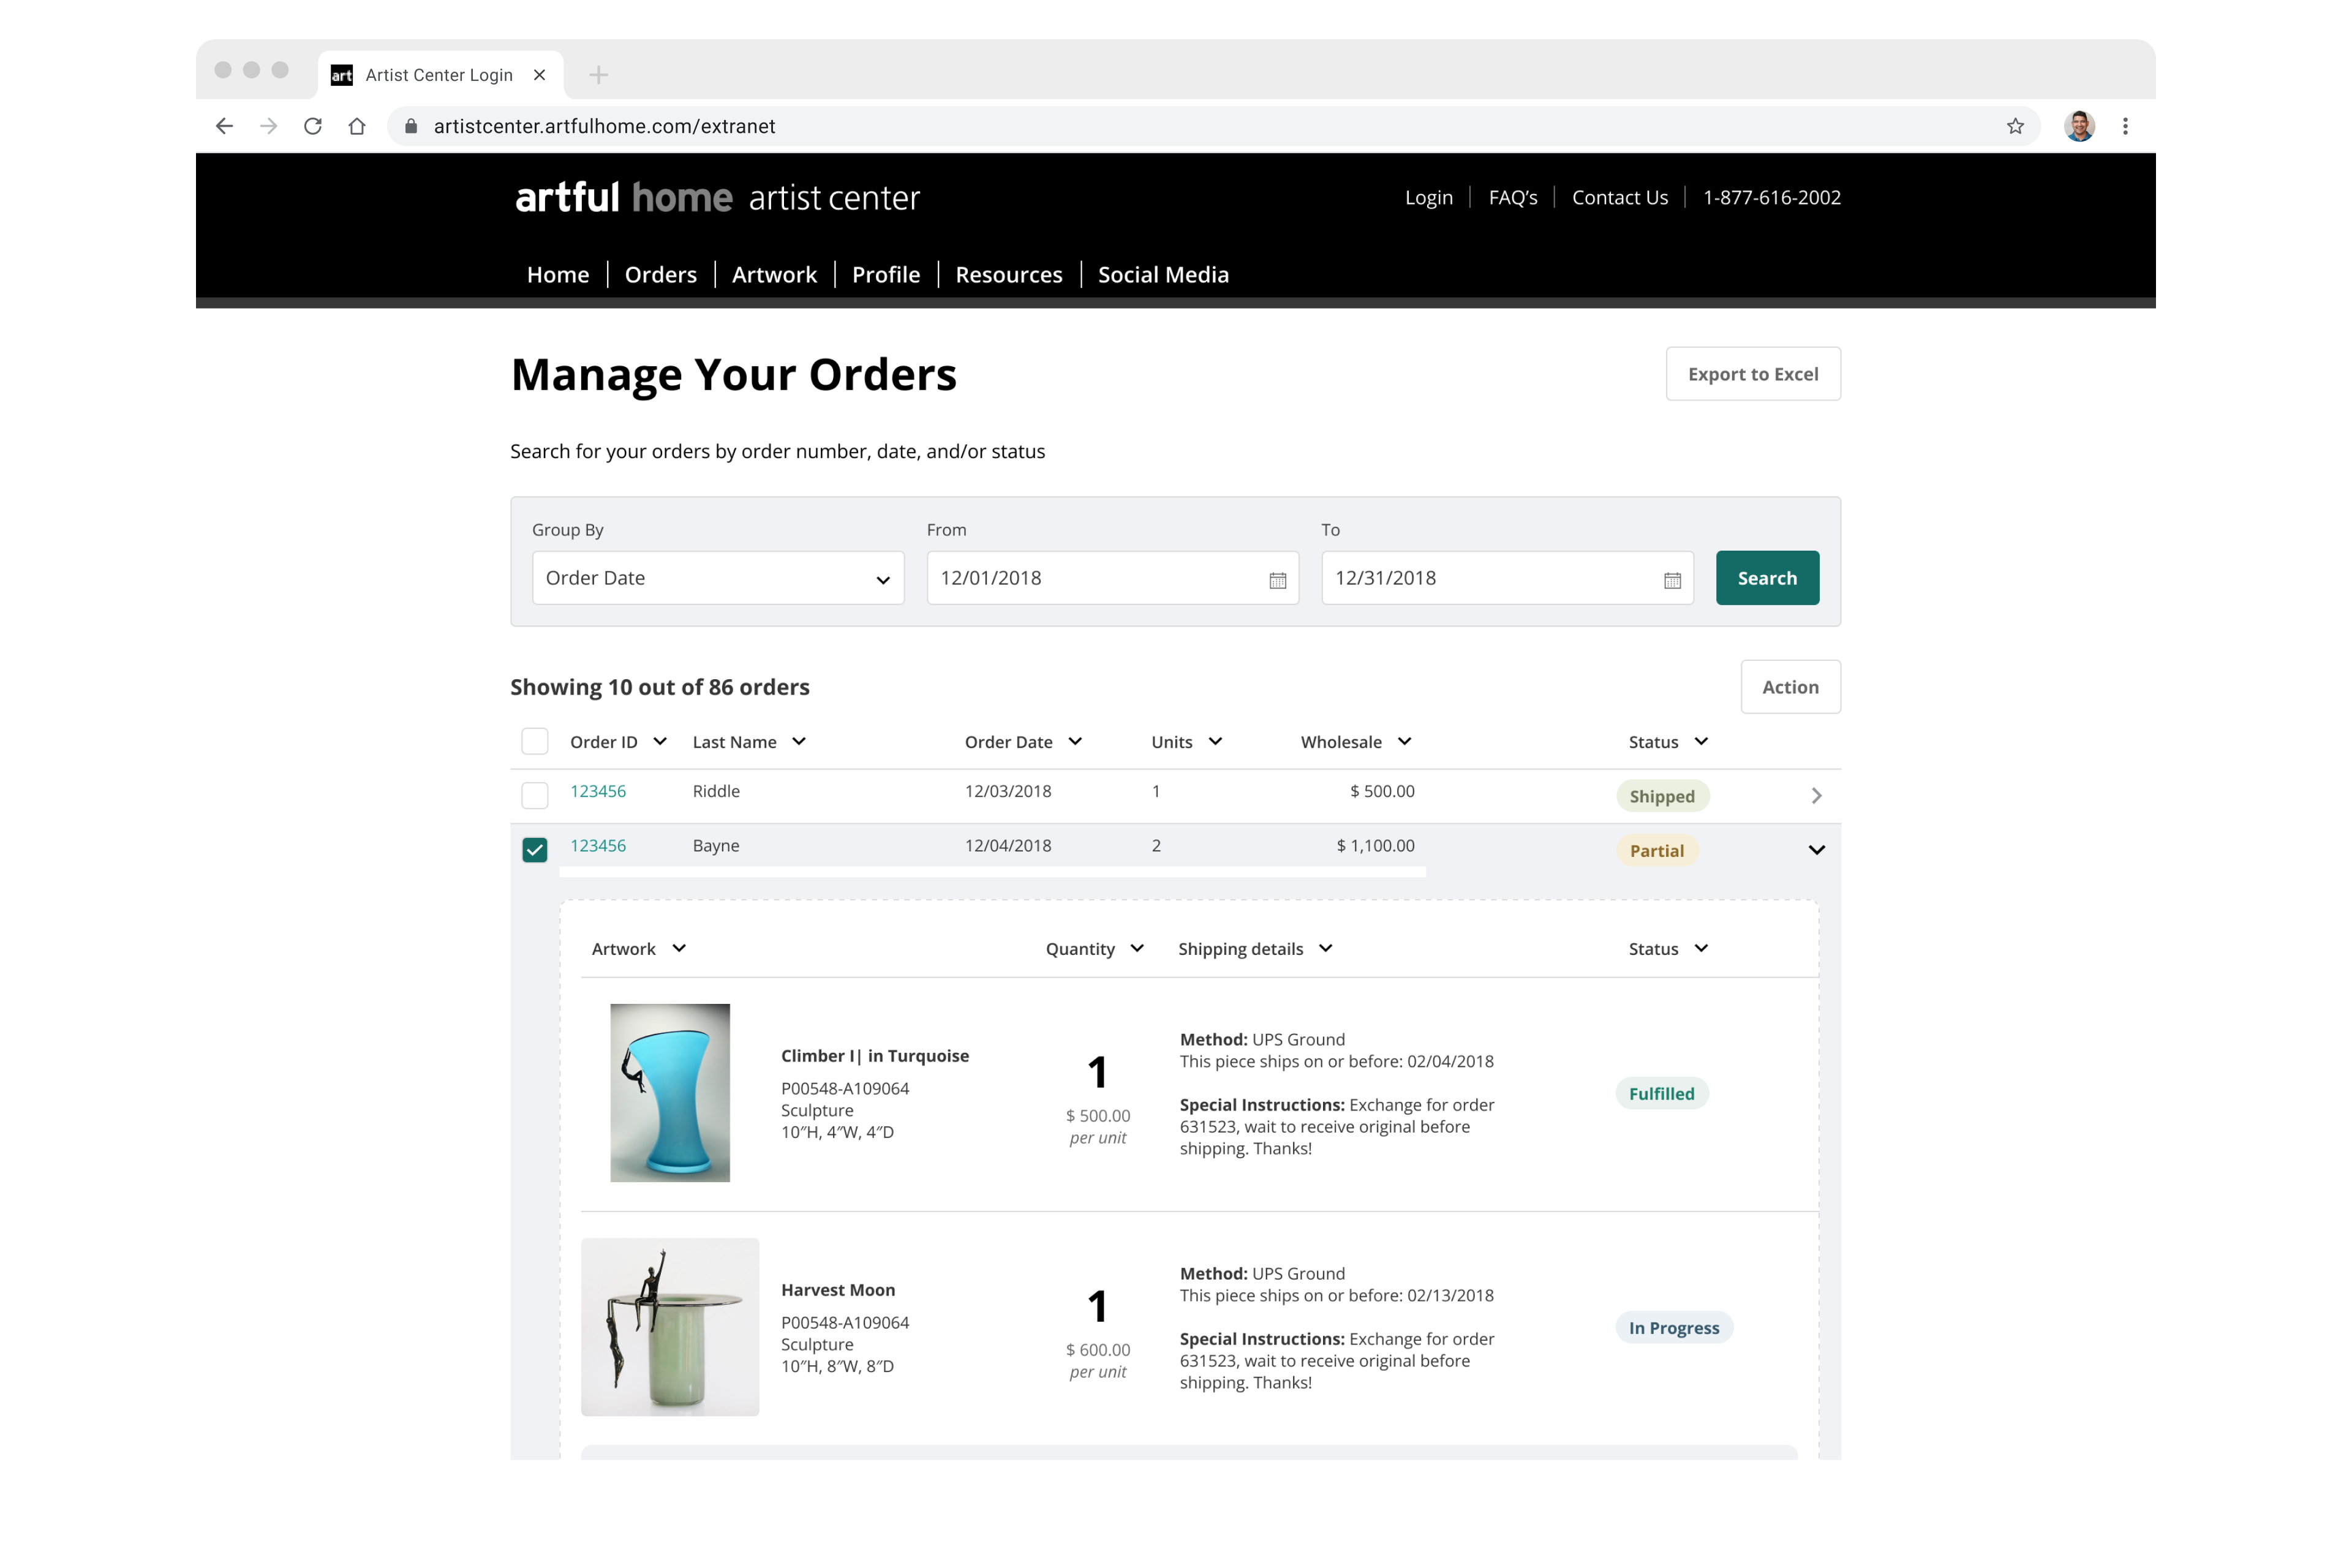This screenshot has height=1568, width=2352.
Task: Click the Search button
Action: click(x=1767, y=578)
